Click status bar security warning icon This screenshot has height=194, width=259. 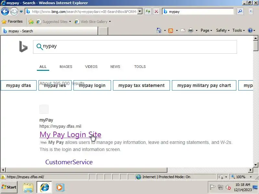click(3, 177)
